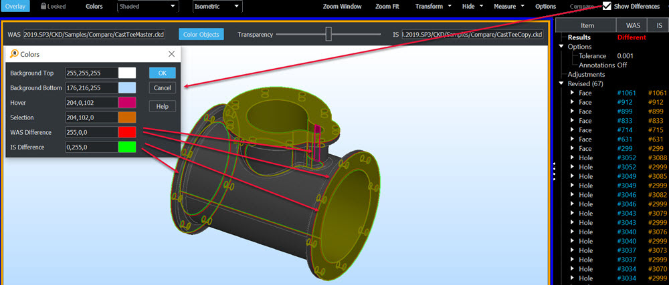Click OK in the Colors dialog
The width and height of the screenshot is (669, 285).
pyautogui.click(x=162, y=73)
